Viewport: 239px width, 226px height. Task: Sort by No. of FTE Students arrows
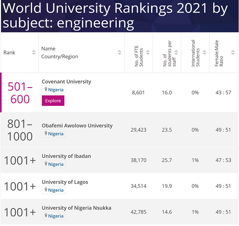tap(148, 52)
